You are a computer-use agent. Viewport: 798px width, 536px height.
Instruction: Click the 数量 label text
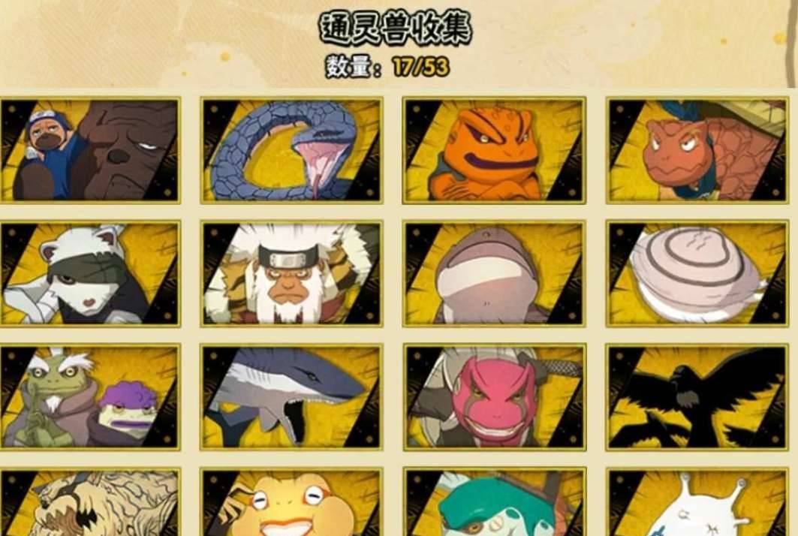347,68
